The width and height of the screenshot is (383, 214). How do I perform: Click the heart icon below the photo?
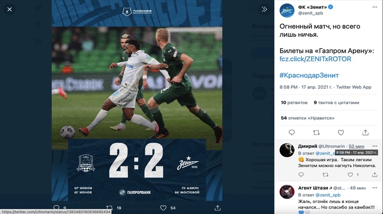pyautogui.click(x=163, y=208)
